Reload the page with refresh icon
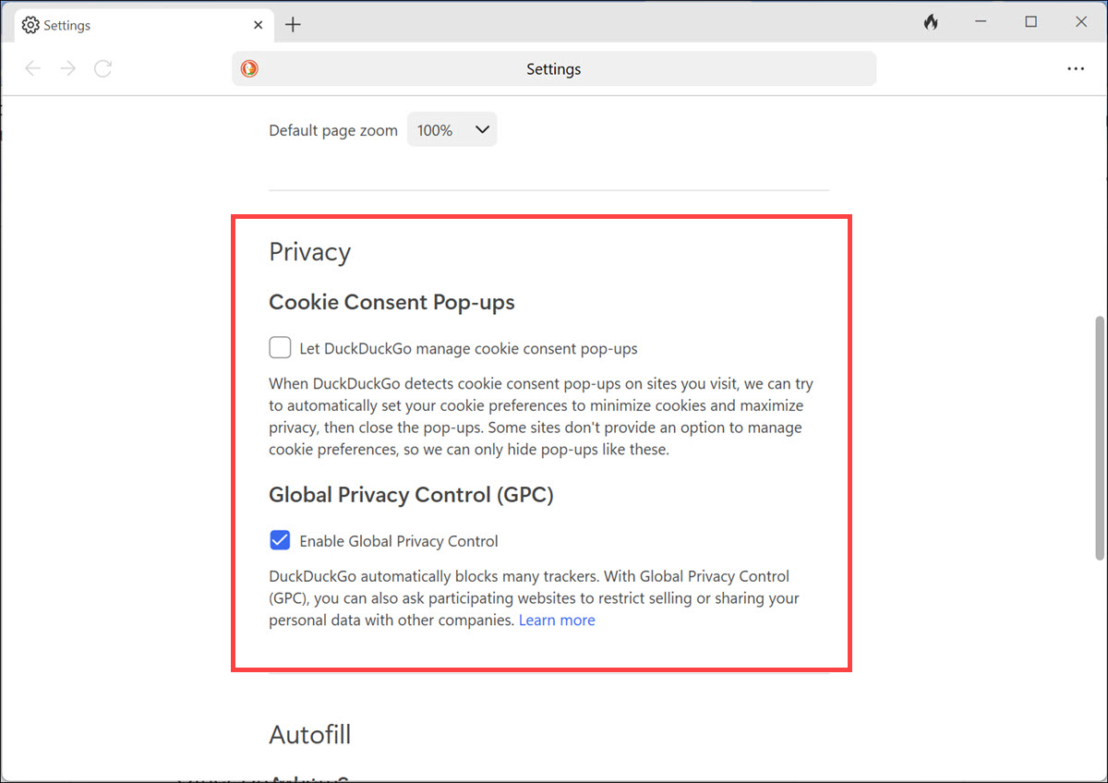Screen dimensions: 1108x783 [103, 68]
